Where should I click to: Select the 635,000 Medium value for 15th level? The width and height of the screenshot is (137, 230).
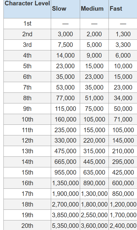[x=94, y=172]
